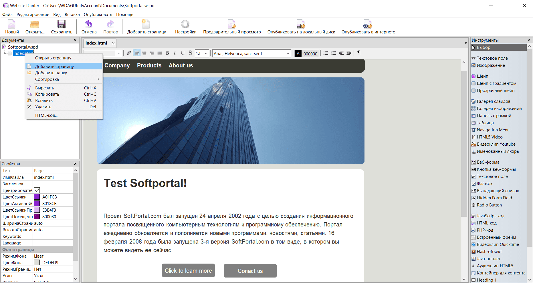The width and height of the screenshot is (533, 283).
Task: Close the index.html tab
Action: (113, 43)
